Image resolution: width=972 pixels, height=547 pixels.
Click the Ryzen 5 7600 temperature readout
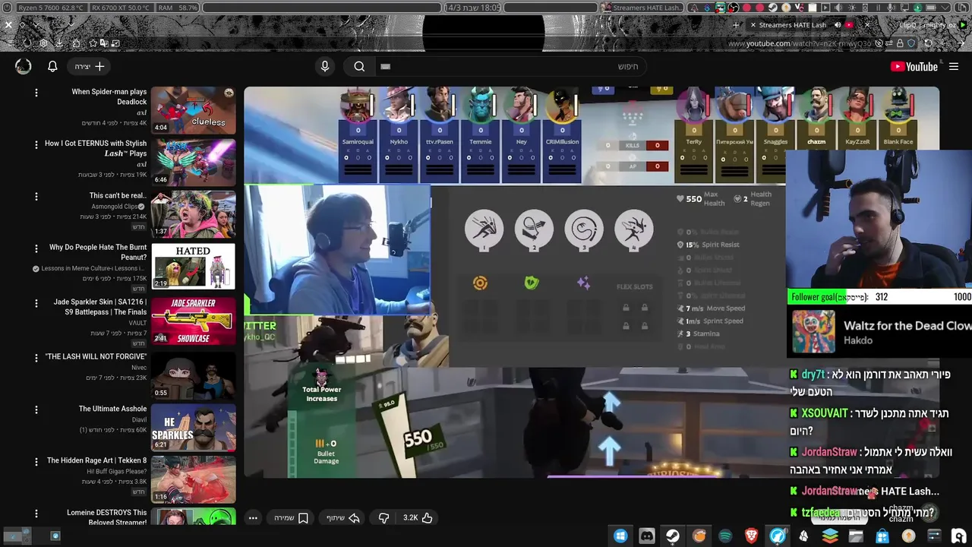pyautogui.click(x=52, y=7)
